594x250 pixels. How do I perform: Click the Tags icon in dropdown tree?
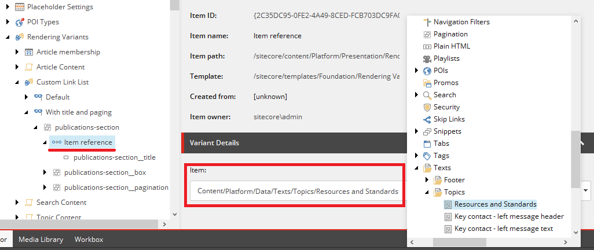(x=427, y=156)
